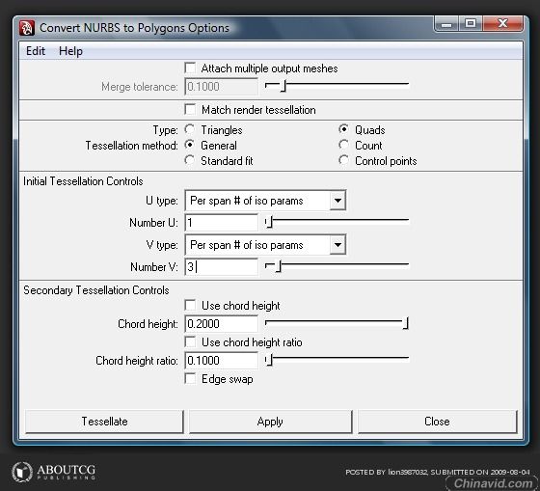Screen dimensions: 540x491
Task: Check the Edge swap option
Action: point(190,378)
